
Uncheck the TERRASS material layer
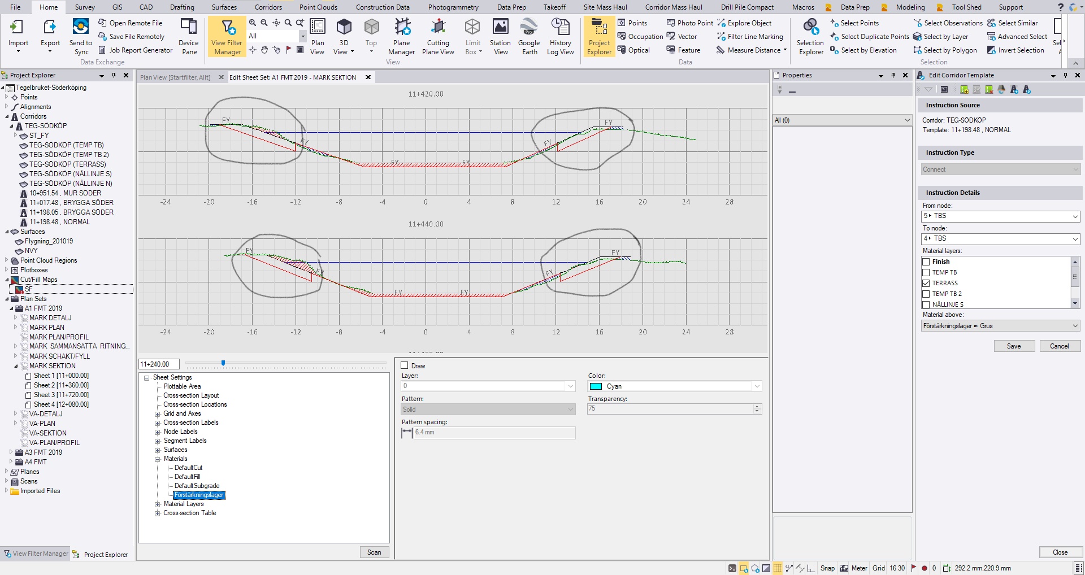926,283
